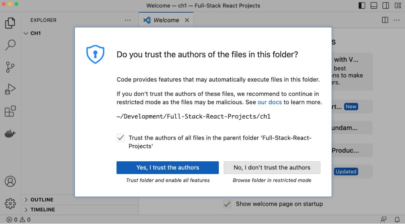Screen dimensions: 405x224
Task: Open the Search view icon
Action: pyautogui.click(x=10, y=45)
